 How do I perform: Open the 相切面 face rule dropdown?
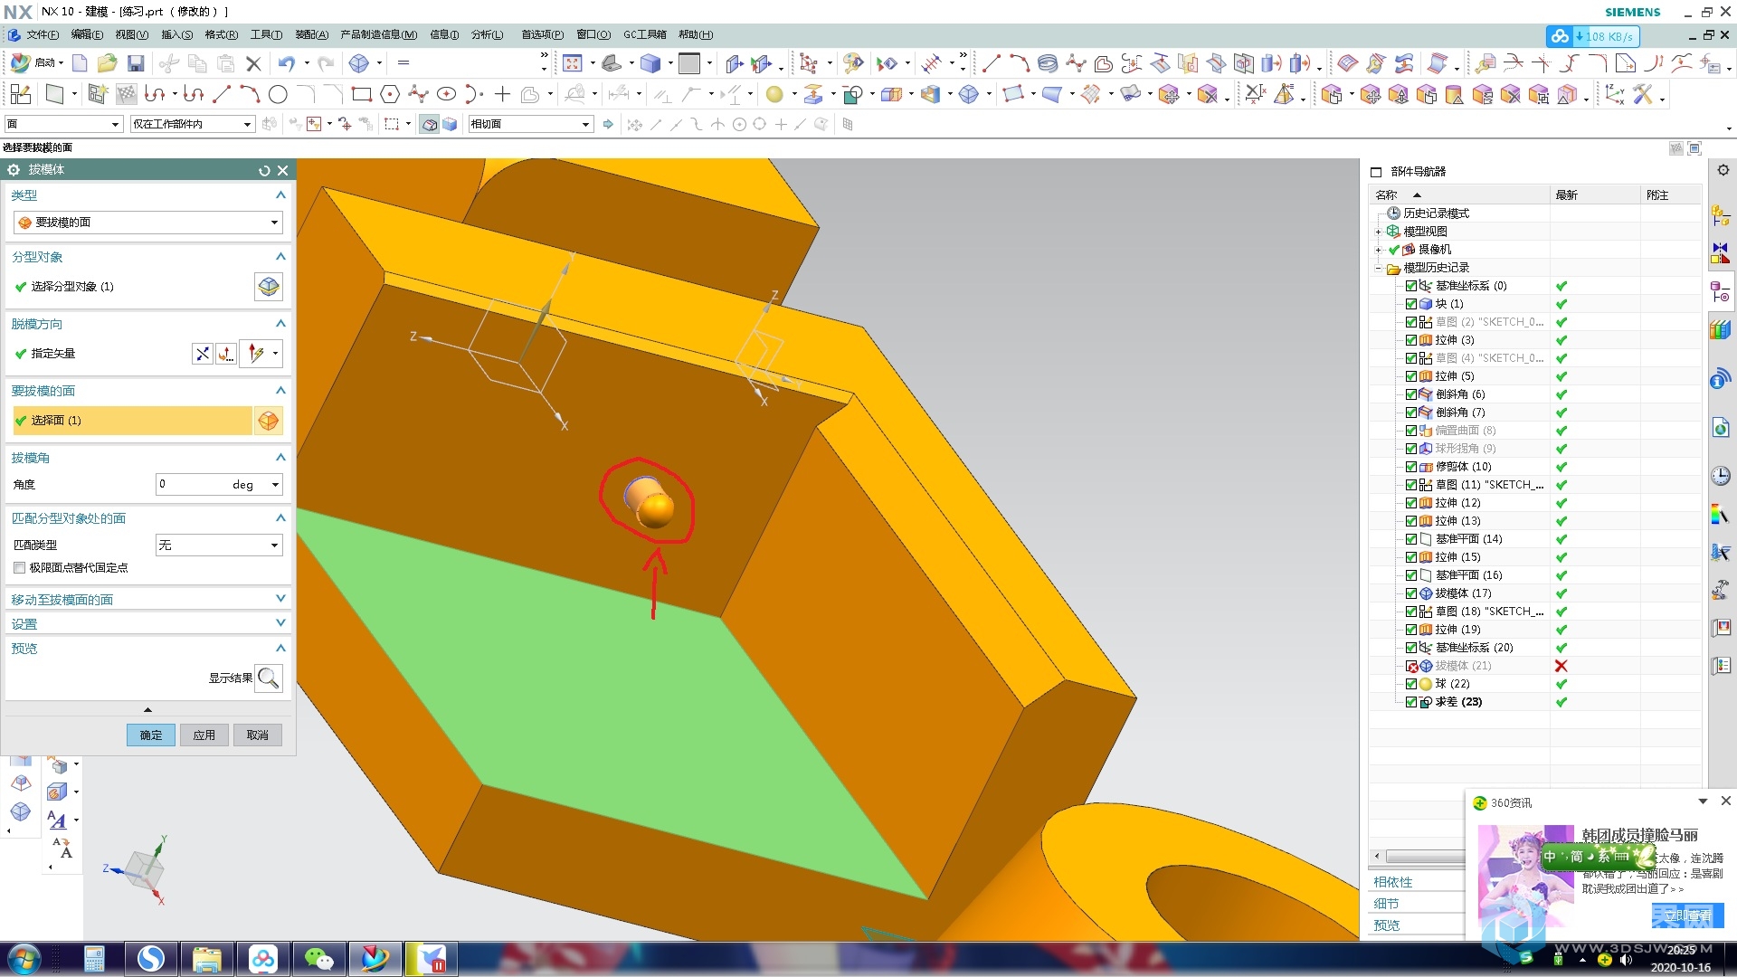tap(529, 124)
